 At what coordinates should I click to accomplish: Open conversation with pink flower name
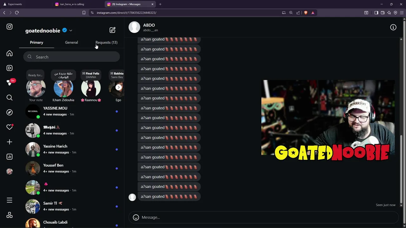click(71, 187)
